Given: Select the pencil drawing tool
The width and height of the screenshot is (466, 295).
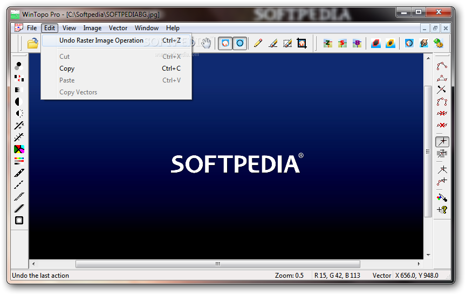Looking at the screenshot, I should pos(258,43).
